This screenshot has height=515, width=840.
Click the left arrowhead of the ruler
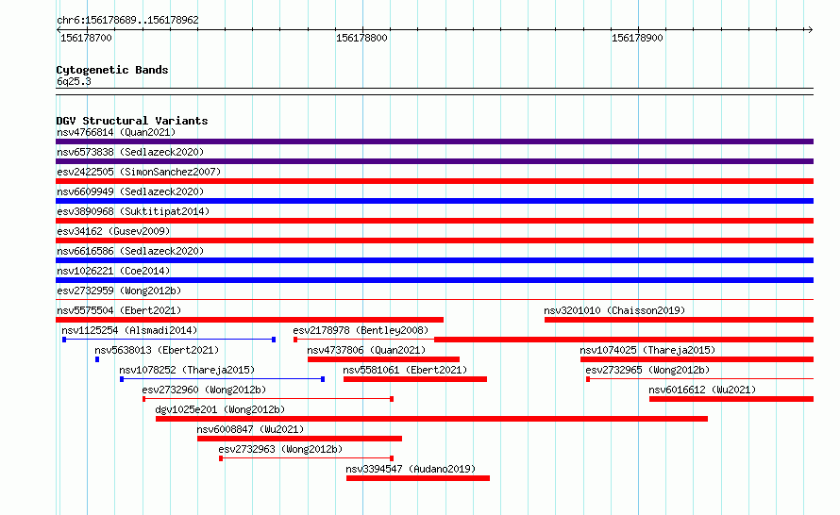[x=59, y=29]
